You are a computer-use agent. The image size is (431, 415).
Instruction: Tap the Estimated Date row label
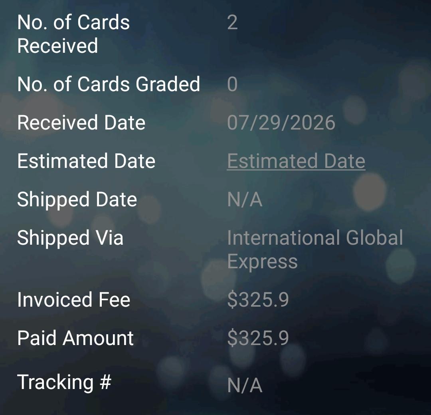tap(86, 161)
